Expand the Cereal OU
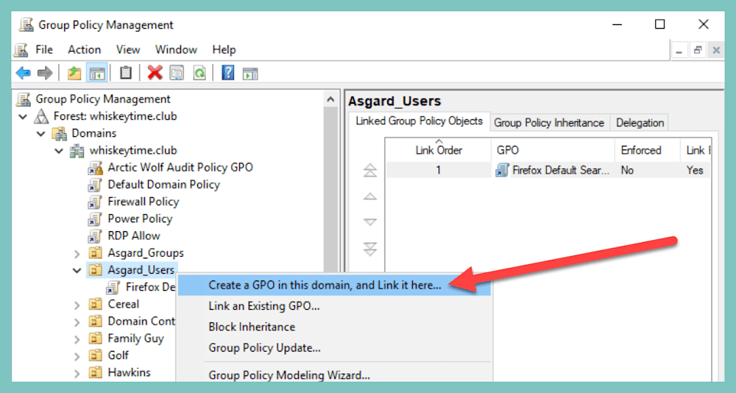The height and width of the screenshot is (393, 736). click(x=77, y=305)
